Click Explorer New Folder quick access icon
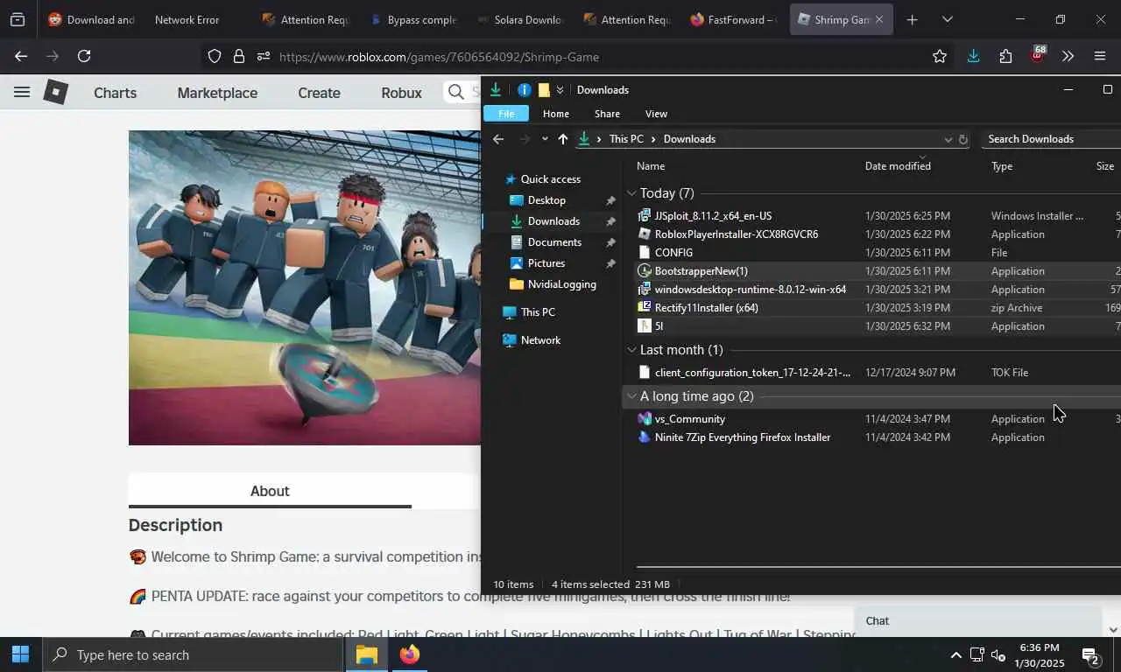This screenshot has height=672, width=1121. pyautogui.click(x=543, y=89)
